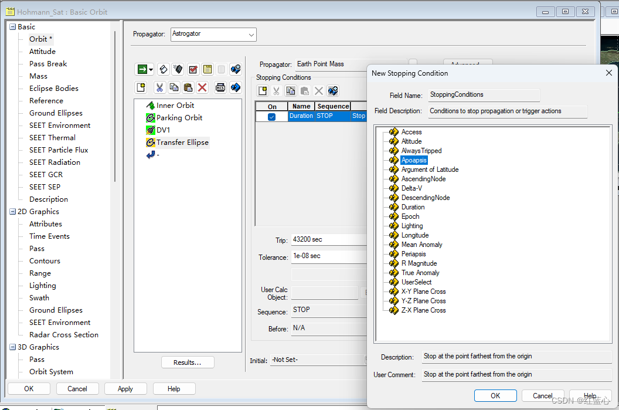Screen dimensions: 619x410
Task: Choose Periapsis stopping condition
Action: coord(413,254)
